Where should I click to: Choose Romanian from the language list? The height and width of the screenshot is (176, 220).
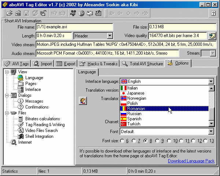click(164, 109)
